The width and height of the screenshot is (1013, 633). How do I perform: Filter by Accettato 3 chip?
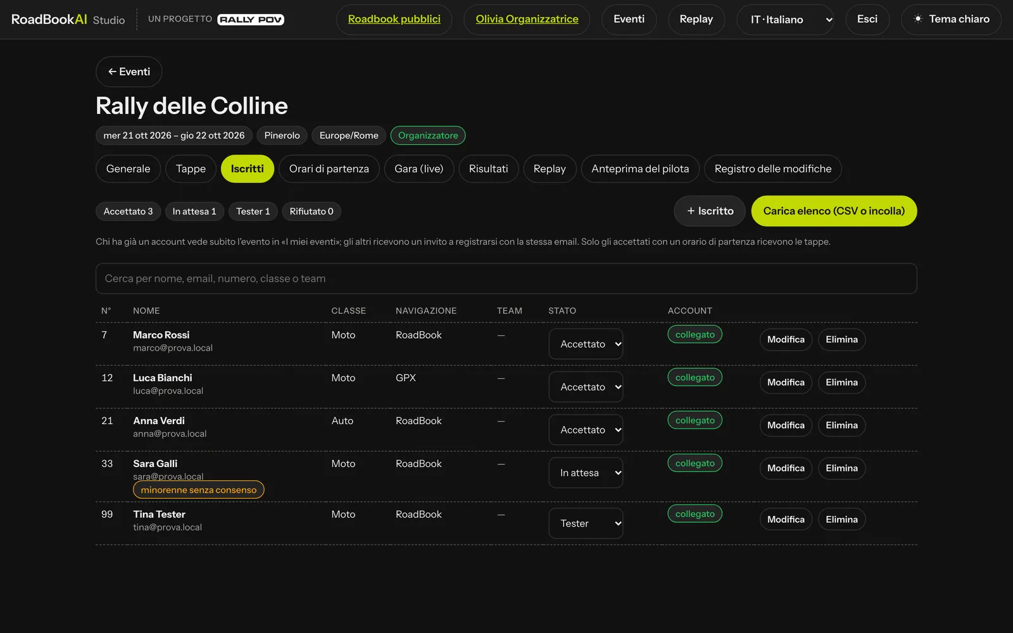click(x=129, y=211)
